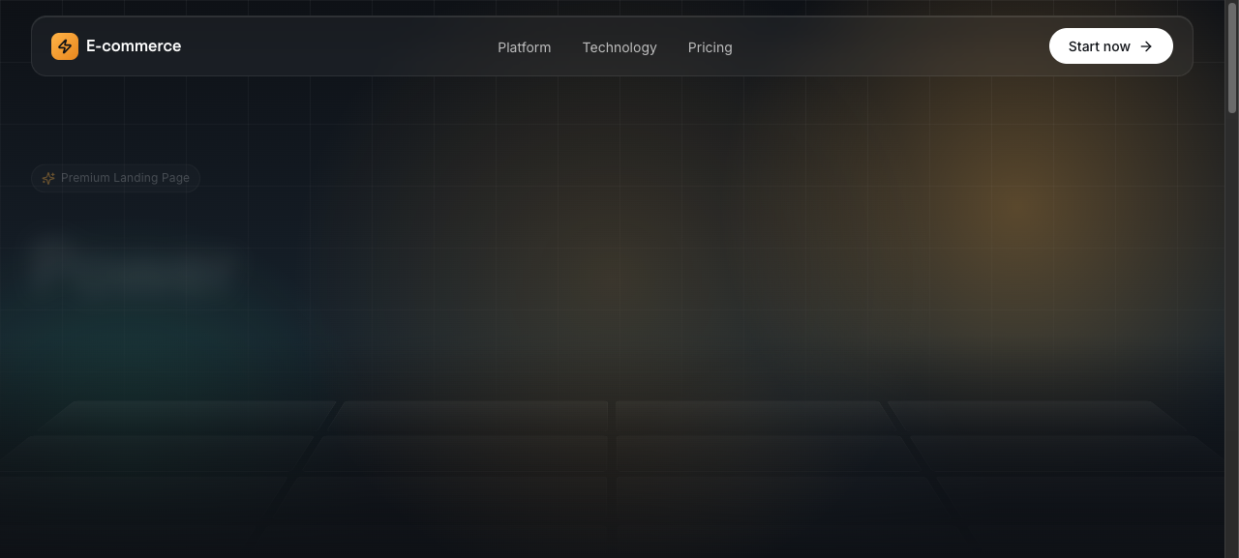The width and height of the screenshot is (1239, 558).
Task: Click the page vertical scrollbar thumb
Action: (x=1232, y=58)
